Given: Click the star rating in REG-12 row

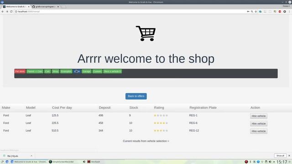Looking at the screenshot, I should [x=161, y=131].
